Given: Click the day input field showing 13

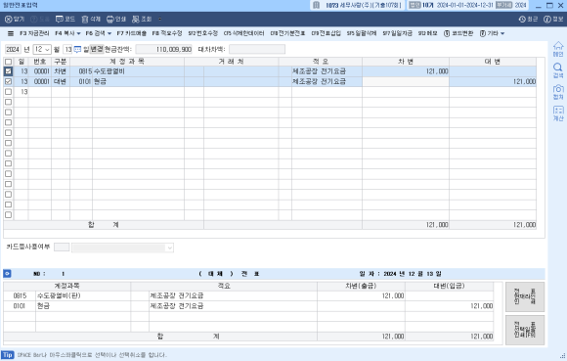Looking at the screenshot, I should pyautogui.click(x=68, y=49).
